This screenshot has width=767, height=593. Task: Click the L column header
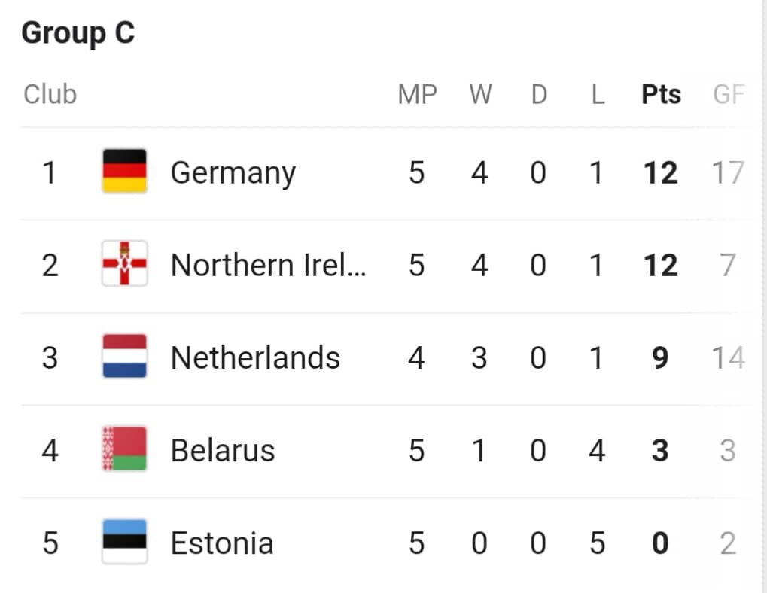pos(597,94)
